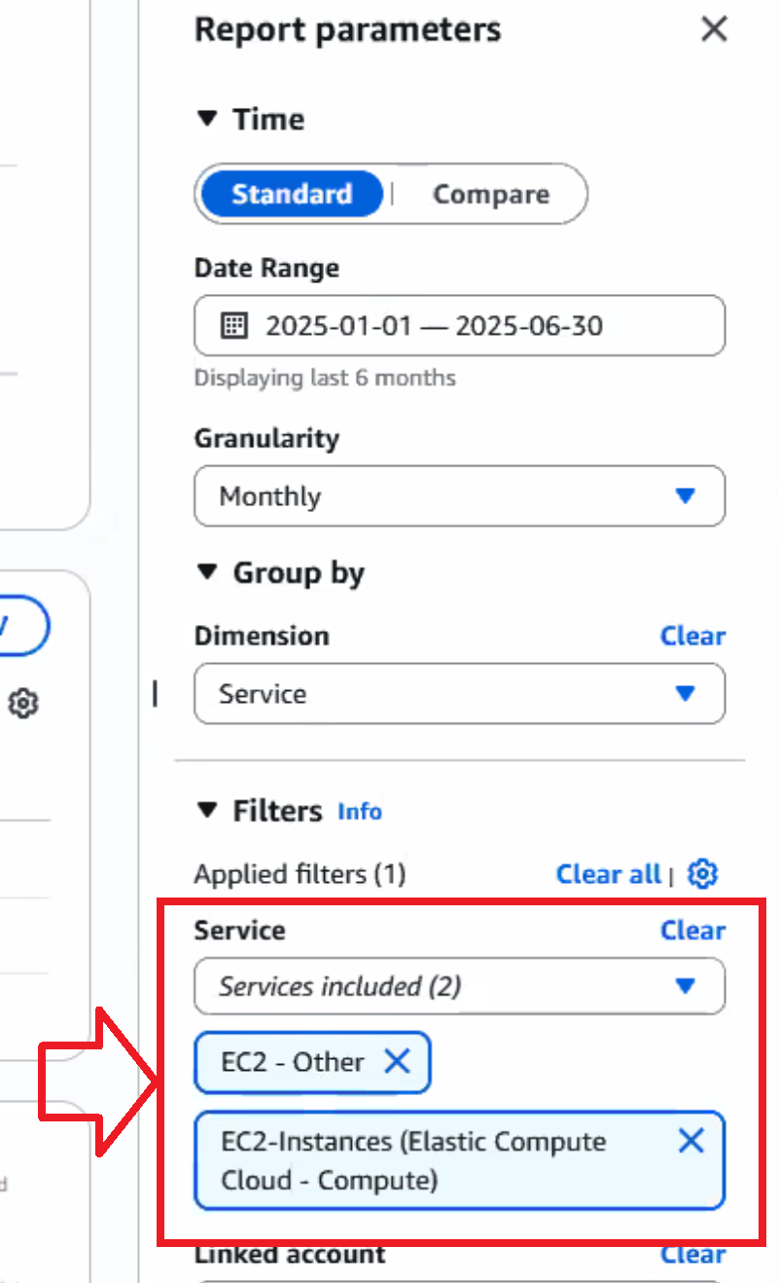Select the Standard time mode
Image resolution: width=778 pixels, height=1283 pixels.
click(x=292, y=194)
